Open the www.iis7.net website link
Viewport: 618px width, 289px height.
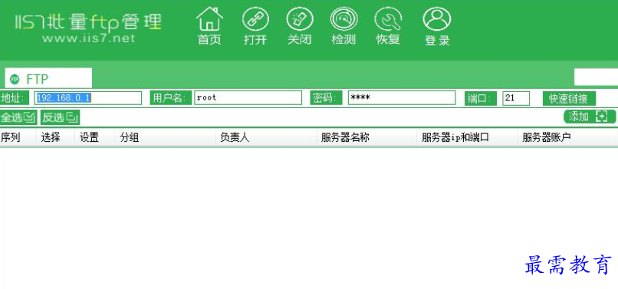click(89, 38)
